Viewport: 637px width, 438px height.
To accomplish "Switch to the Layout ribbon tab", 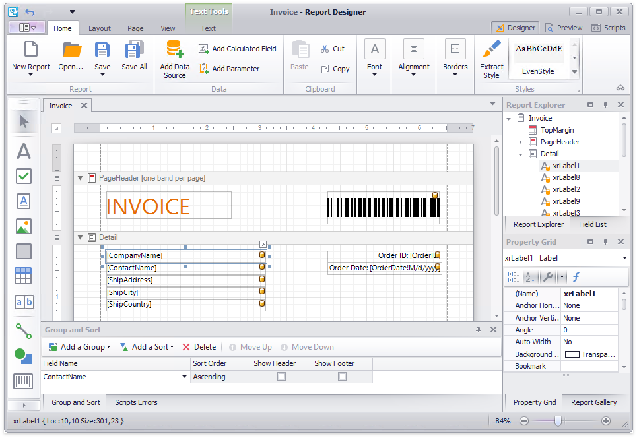I will pos(100,28).
